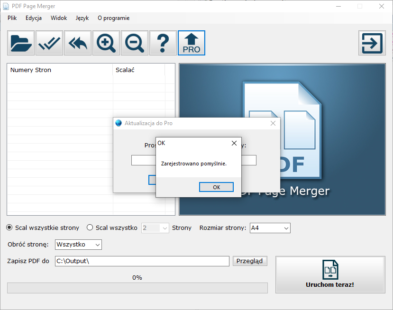Open the Plik menu
This screenshot has height=310, width=393.
(12, 18)
